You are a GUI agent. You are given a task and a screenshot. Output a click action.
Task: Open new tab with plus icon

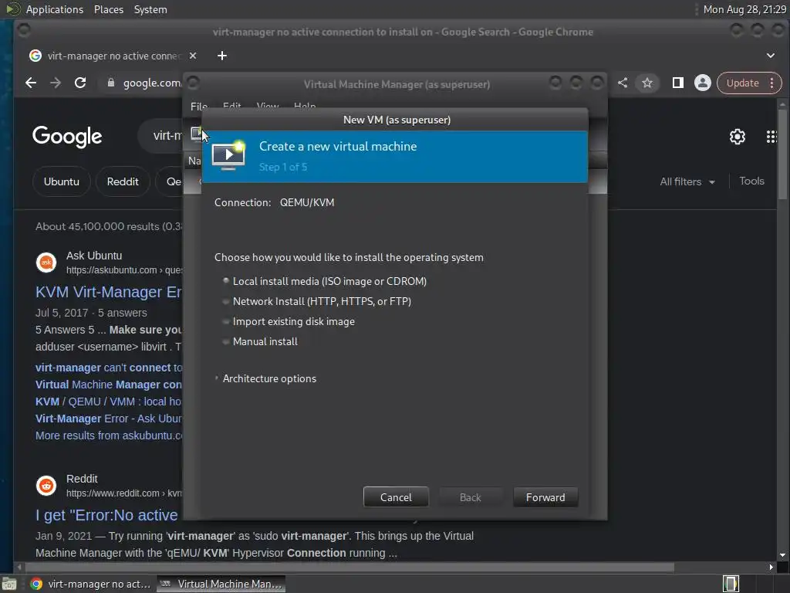pyautogui.click(x=222, y=56)
